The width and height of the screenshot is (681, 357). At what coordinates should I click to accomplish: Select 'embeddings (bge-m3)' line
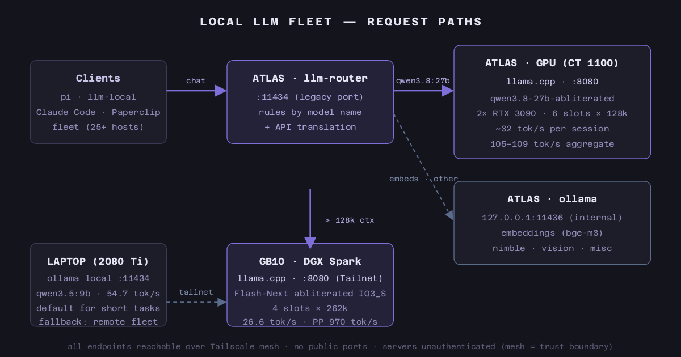[552, 233]
